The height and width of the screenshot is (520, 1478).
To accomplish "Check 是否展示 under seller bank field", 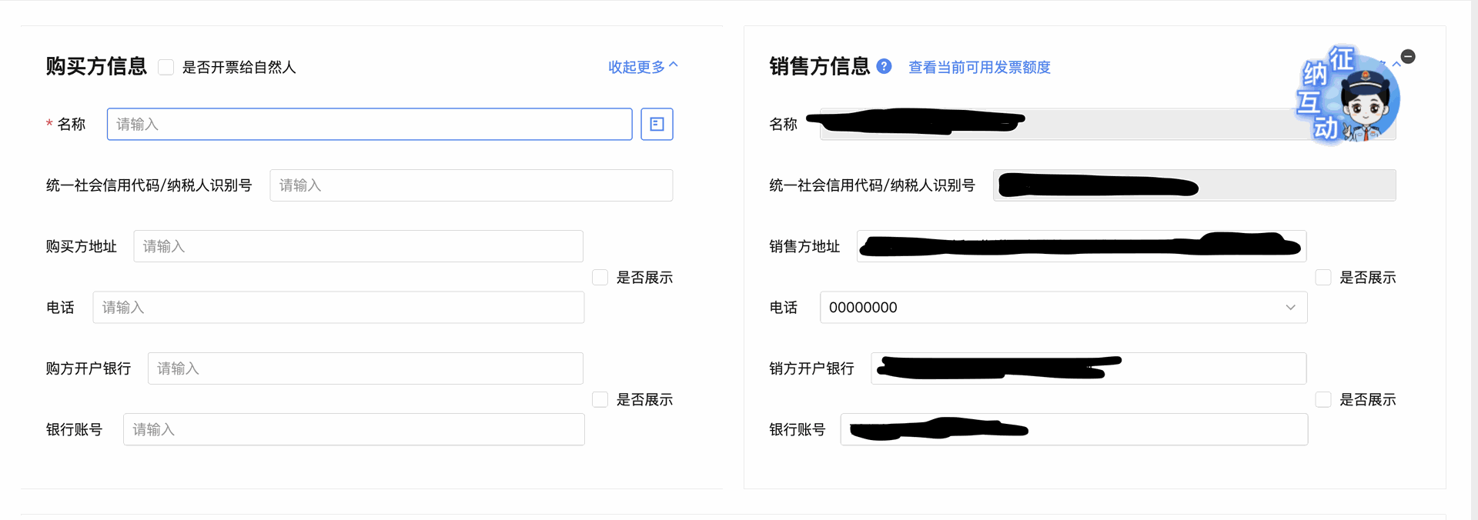I will [x=1323, y=399].
